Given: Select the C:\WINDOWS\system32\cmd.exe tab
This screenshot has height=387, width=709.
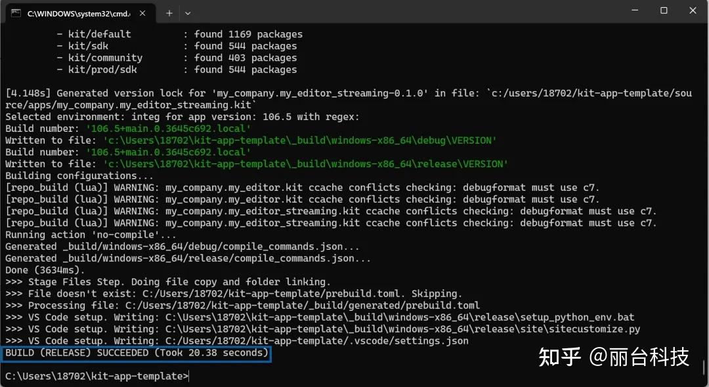Looking at the screenshot, I should click(x=77, y=12).
